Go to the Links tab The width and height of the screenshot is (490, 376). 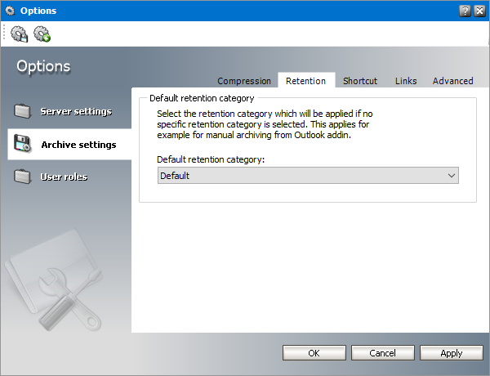tap(406, 81)
